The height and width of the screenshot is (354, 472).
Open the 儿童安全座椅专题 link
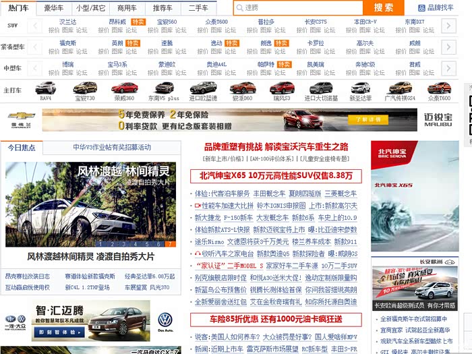325,158
